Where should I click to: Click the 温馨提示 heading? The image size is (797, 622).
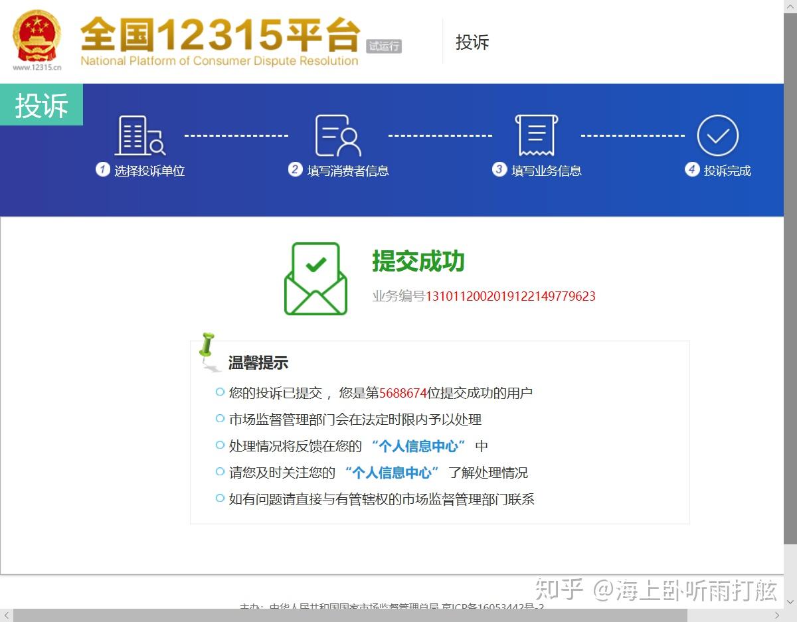258,363
